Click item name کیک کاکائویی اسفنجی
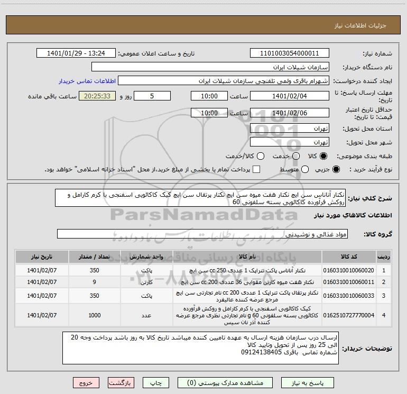The image size is (407, 394). [x=247, y=315]
